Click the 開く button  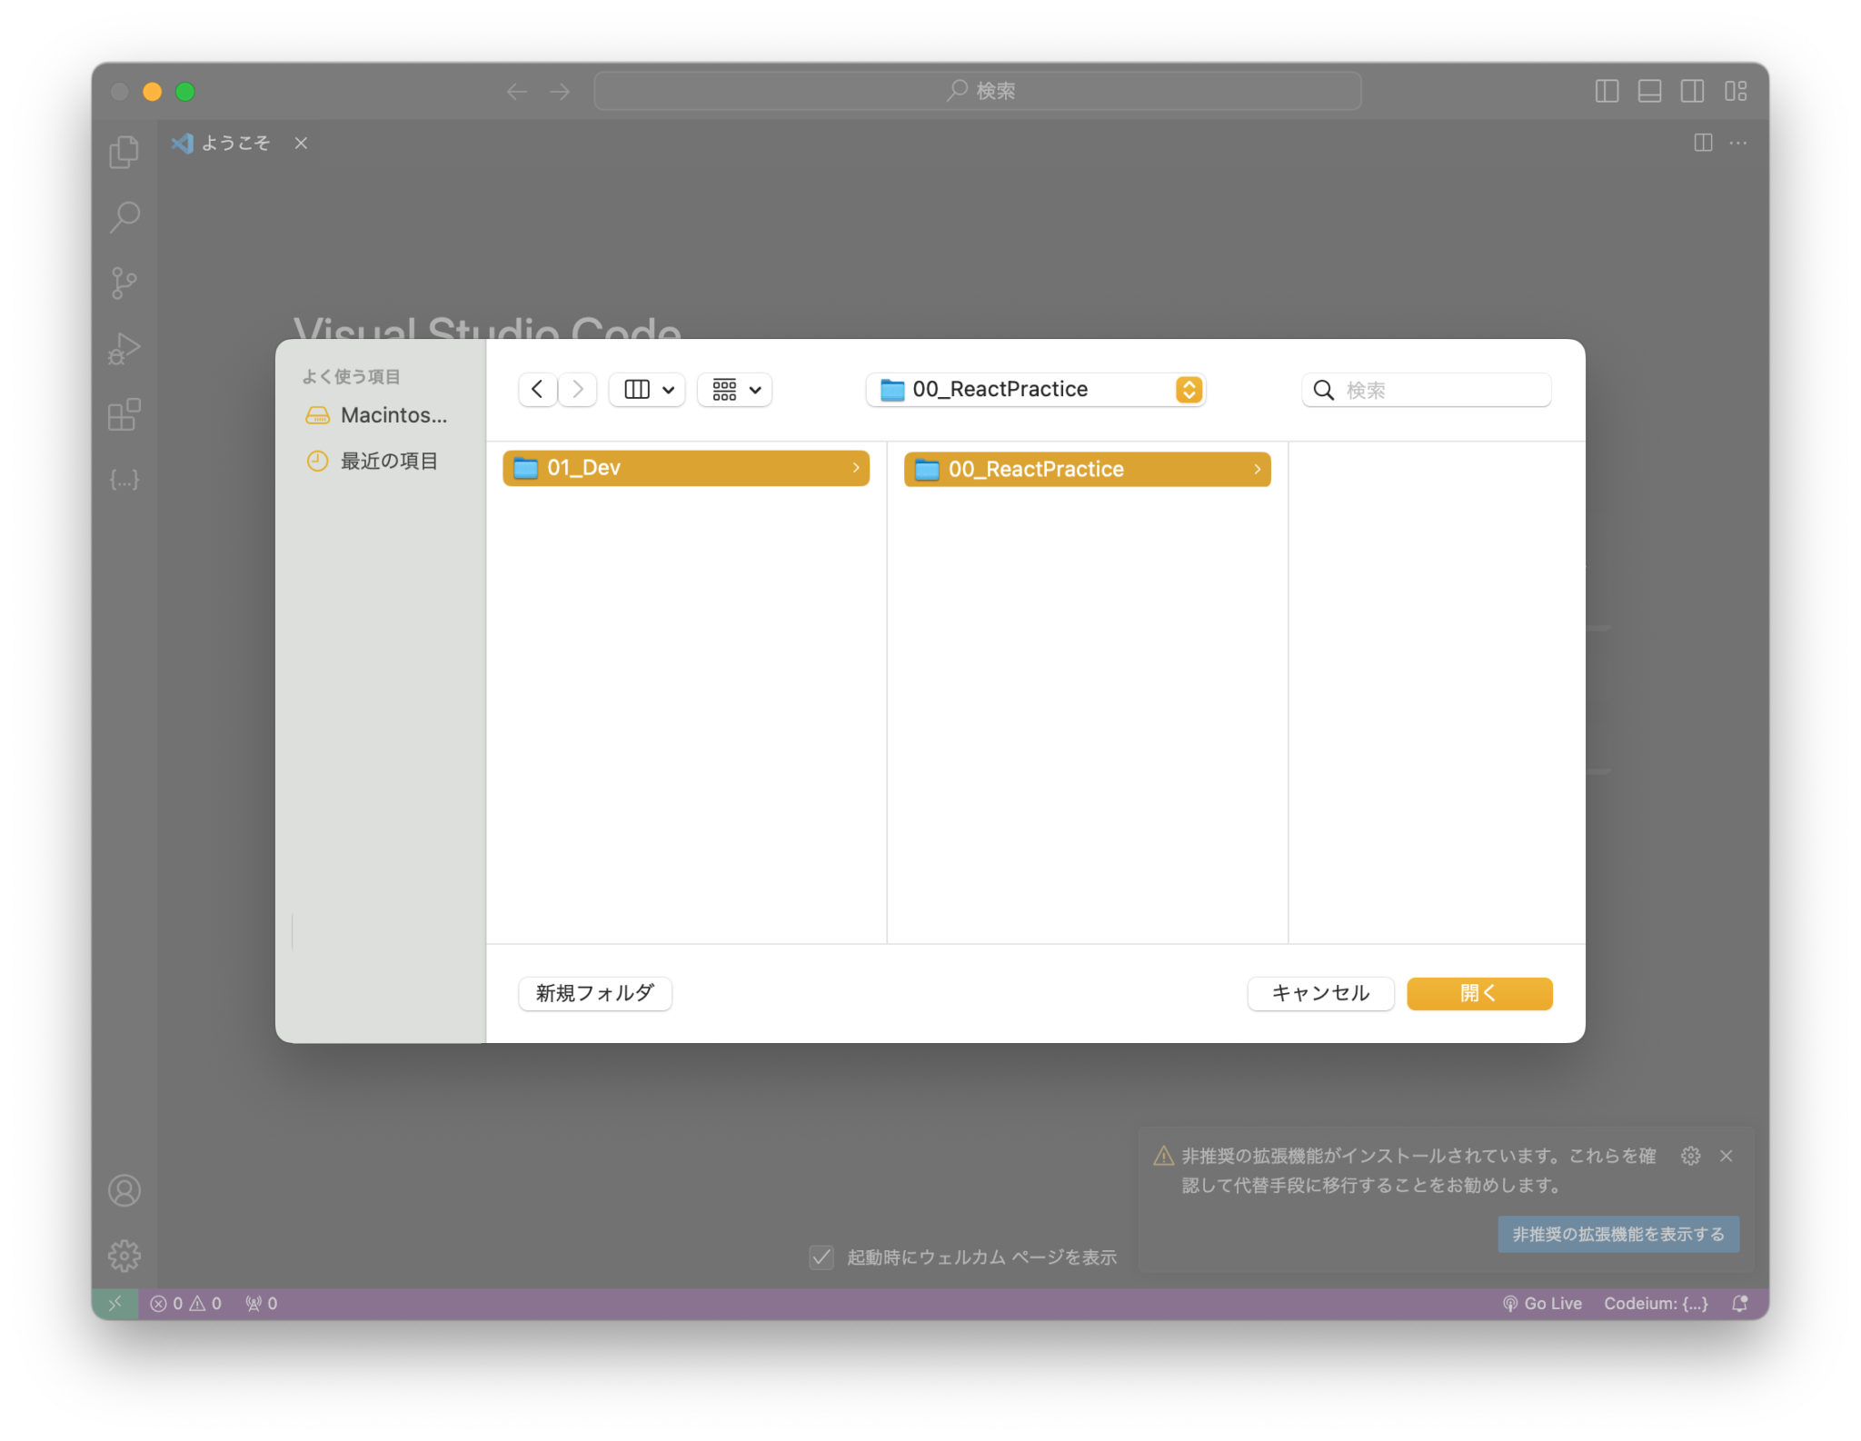point(1478,993)
